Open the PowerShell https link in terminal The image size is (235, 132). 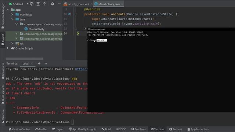pyautogui.click(x=81, y=69)
